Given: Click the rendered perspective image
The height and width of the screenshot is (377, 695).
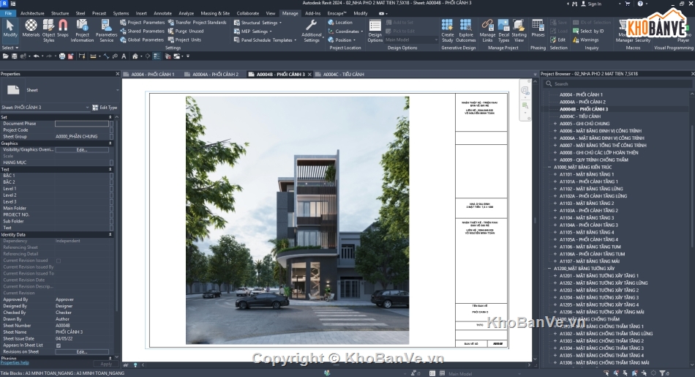Looking at the screenshot, I should [x=298, y=220].
